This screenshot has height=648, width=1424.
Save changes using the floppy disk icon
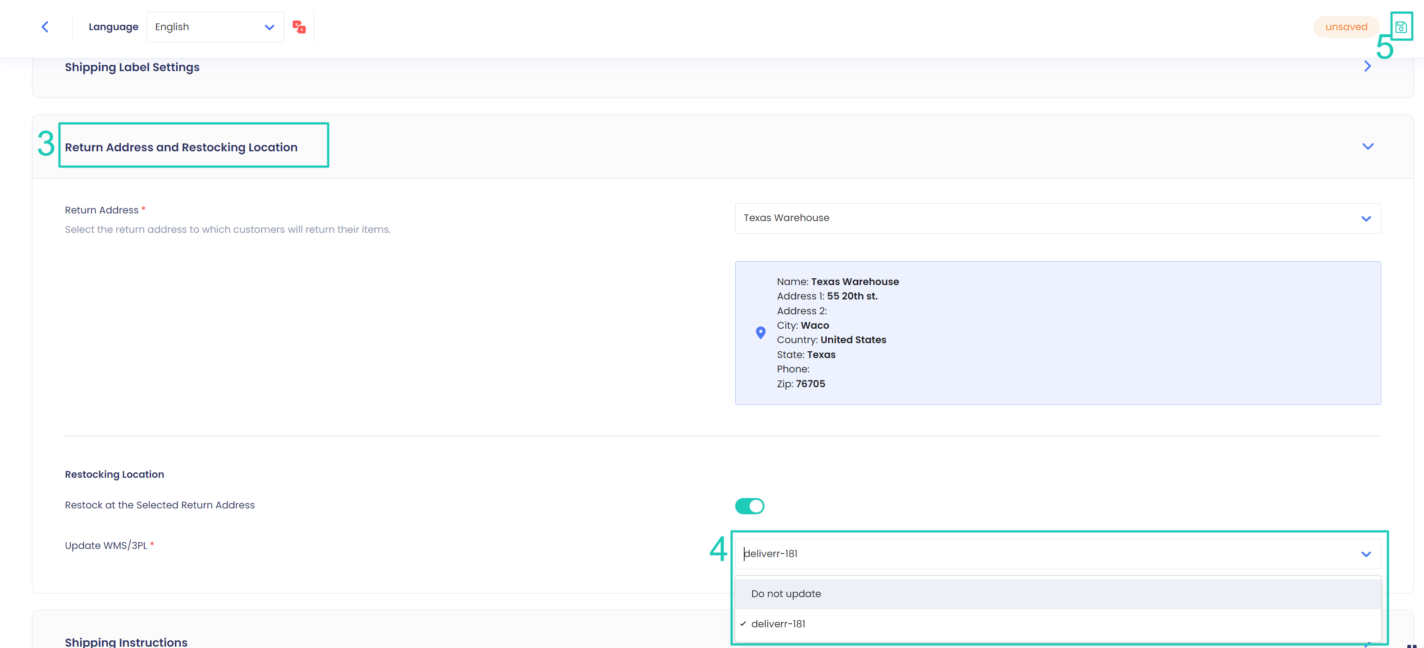coord(1402,27)
